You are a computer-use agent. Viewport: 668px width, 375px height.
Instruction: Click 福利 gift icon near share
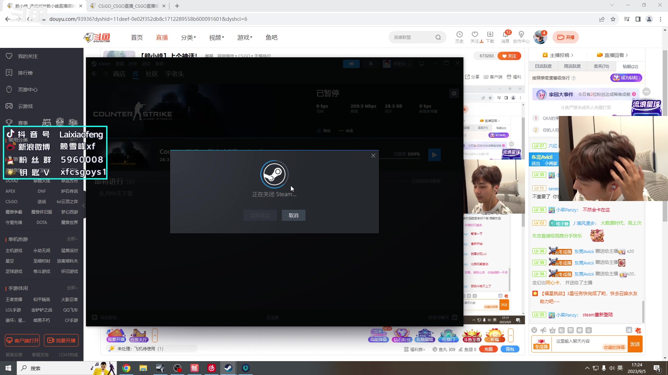[514, 77]
